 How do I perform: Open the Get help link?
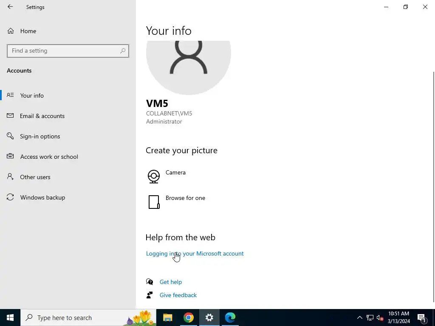(x=171, y=282)
